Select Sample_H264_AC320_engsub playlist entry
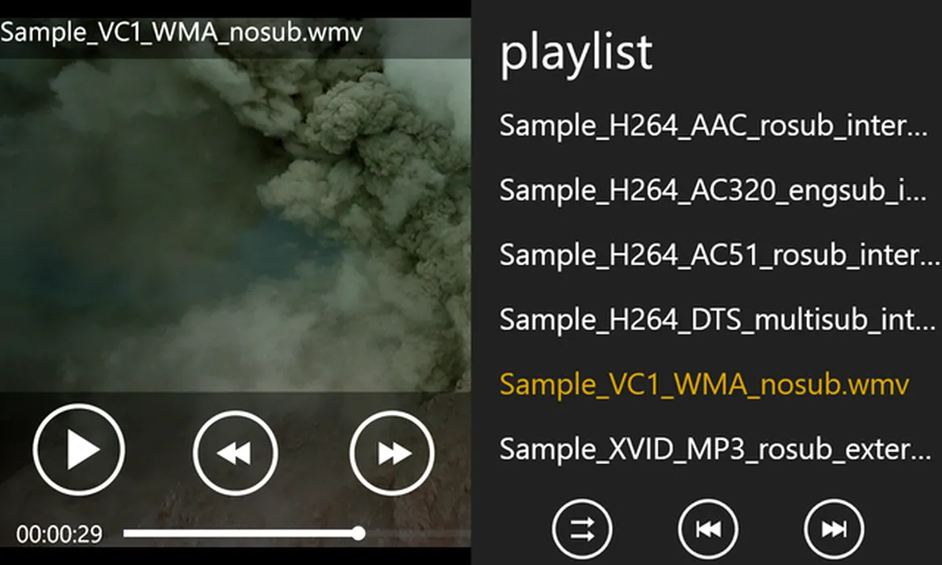Image resolution: width=942 pixels, height=565 pixels. [713, 190]
